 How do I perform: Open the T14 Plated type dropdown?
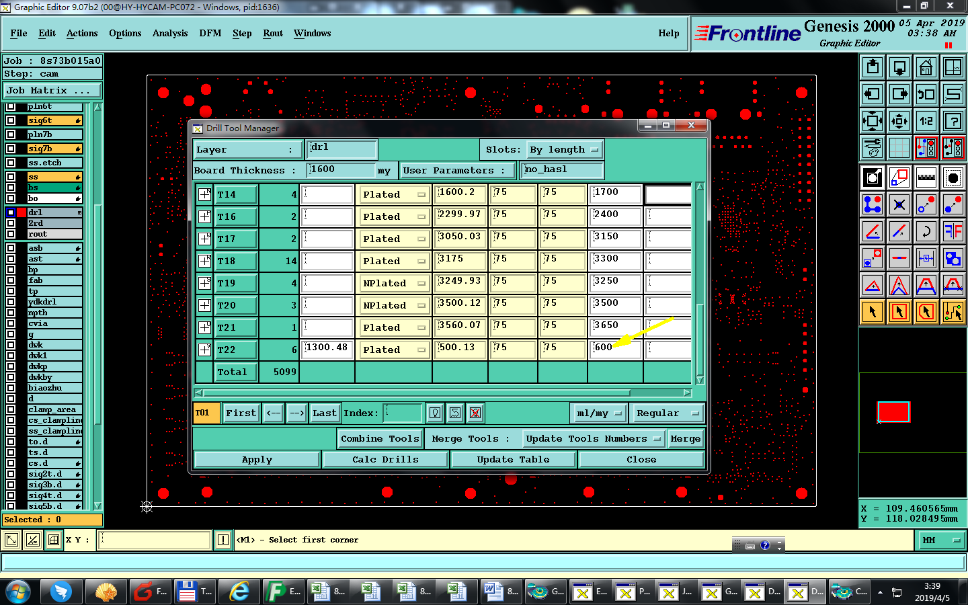(395, 194)
